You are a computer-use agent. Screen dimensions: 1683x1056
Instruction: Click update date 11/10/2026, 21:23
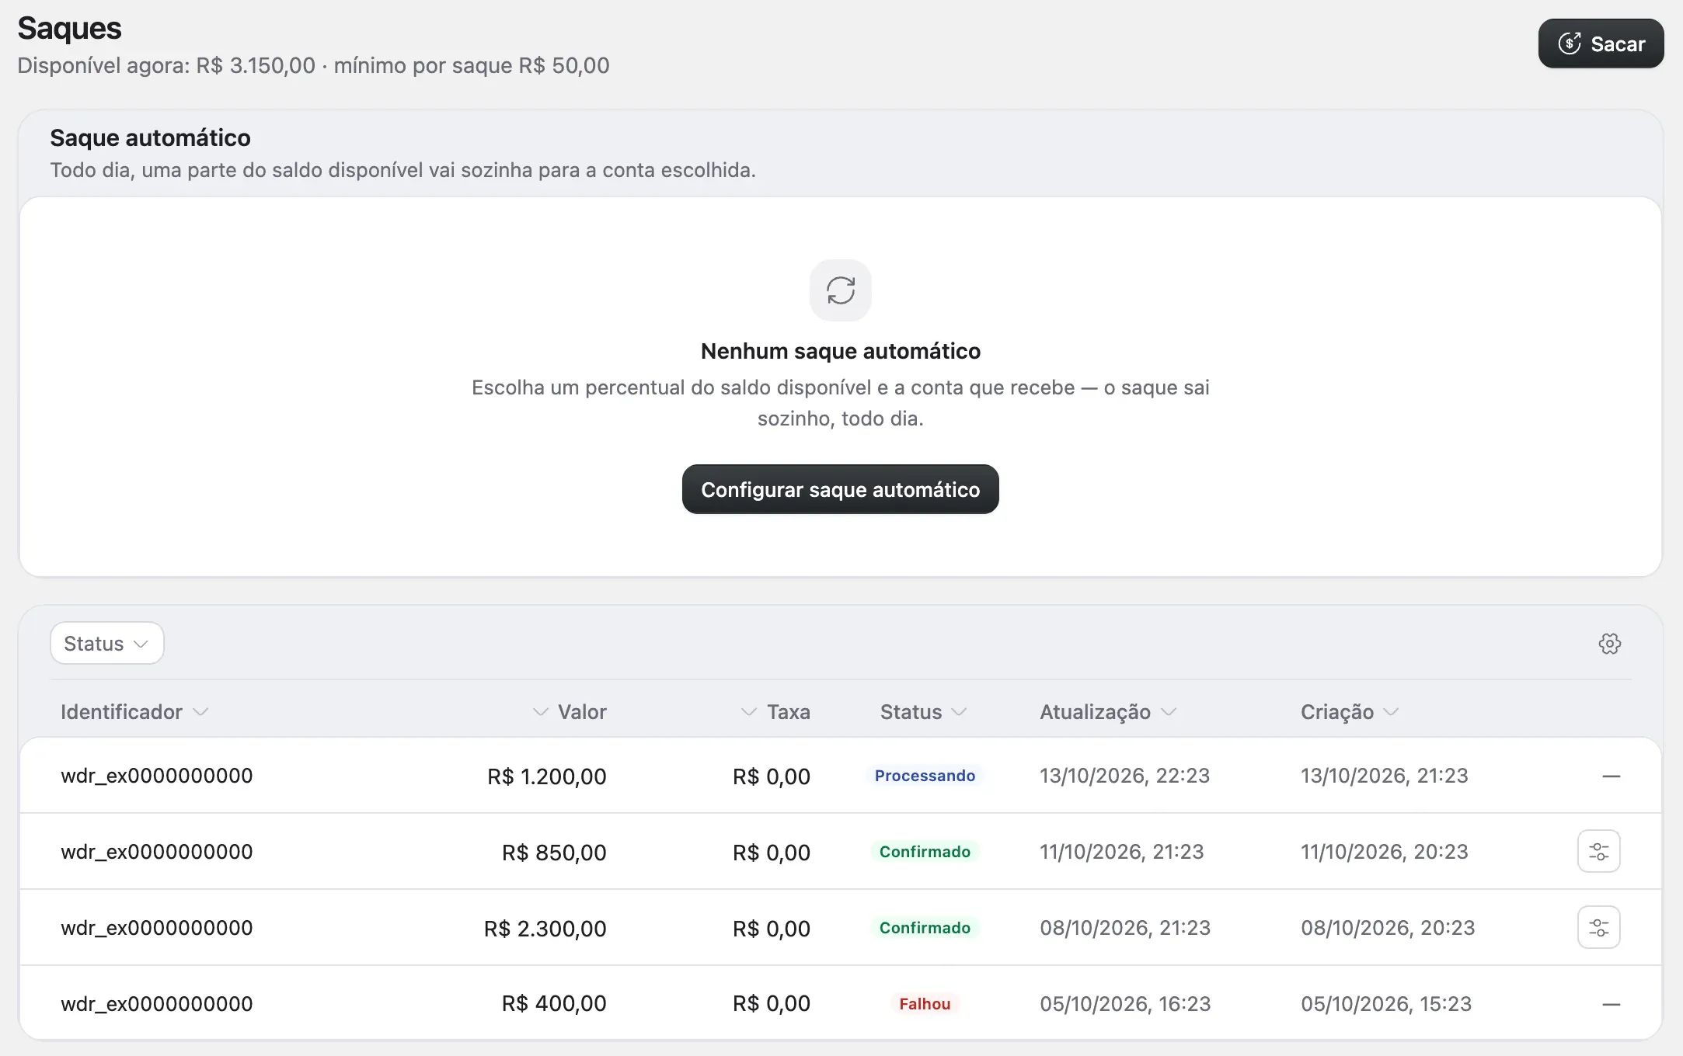click(x=1122, y=851)
